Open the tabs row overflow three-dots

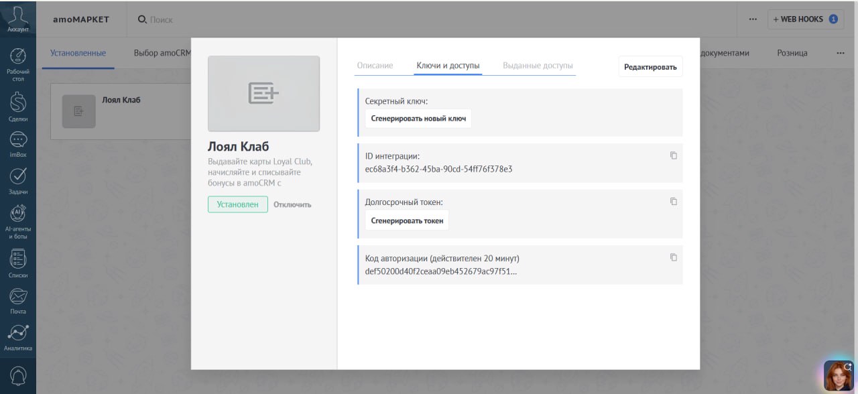841,53
